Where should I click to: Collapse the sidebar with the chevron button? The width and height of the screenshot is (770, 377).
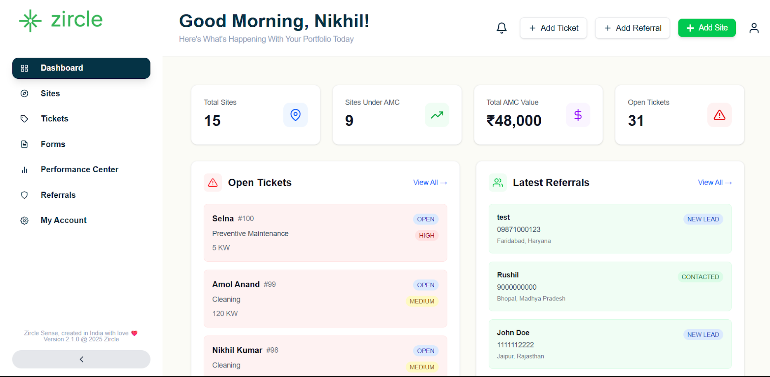click(81, 359)
